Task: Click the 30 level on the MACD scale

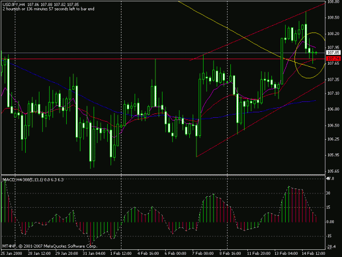Action: (x=328, y=193)
